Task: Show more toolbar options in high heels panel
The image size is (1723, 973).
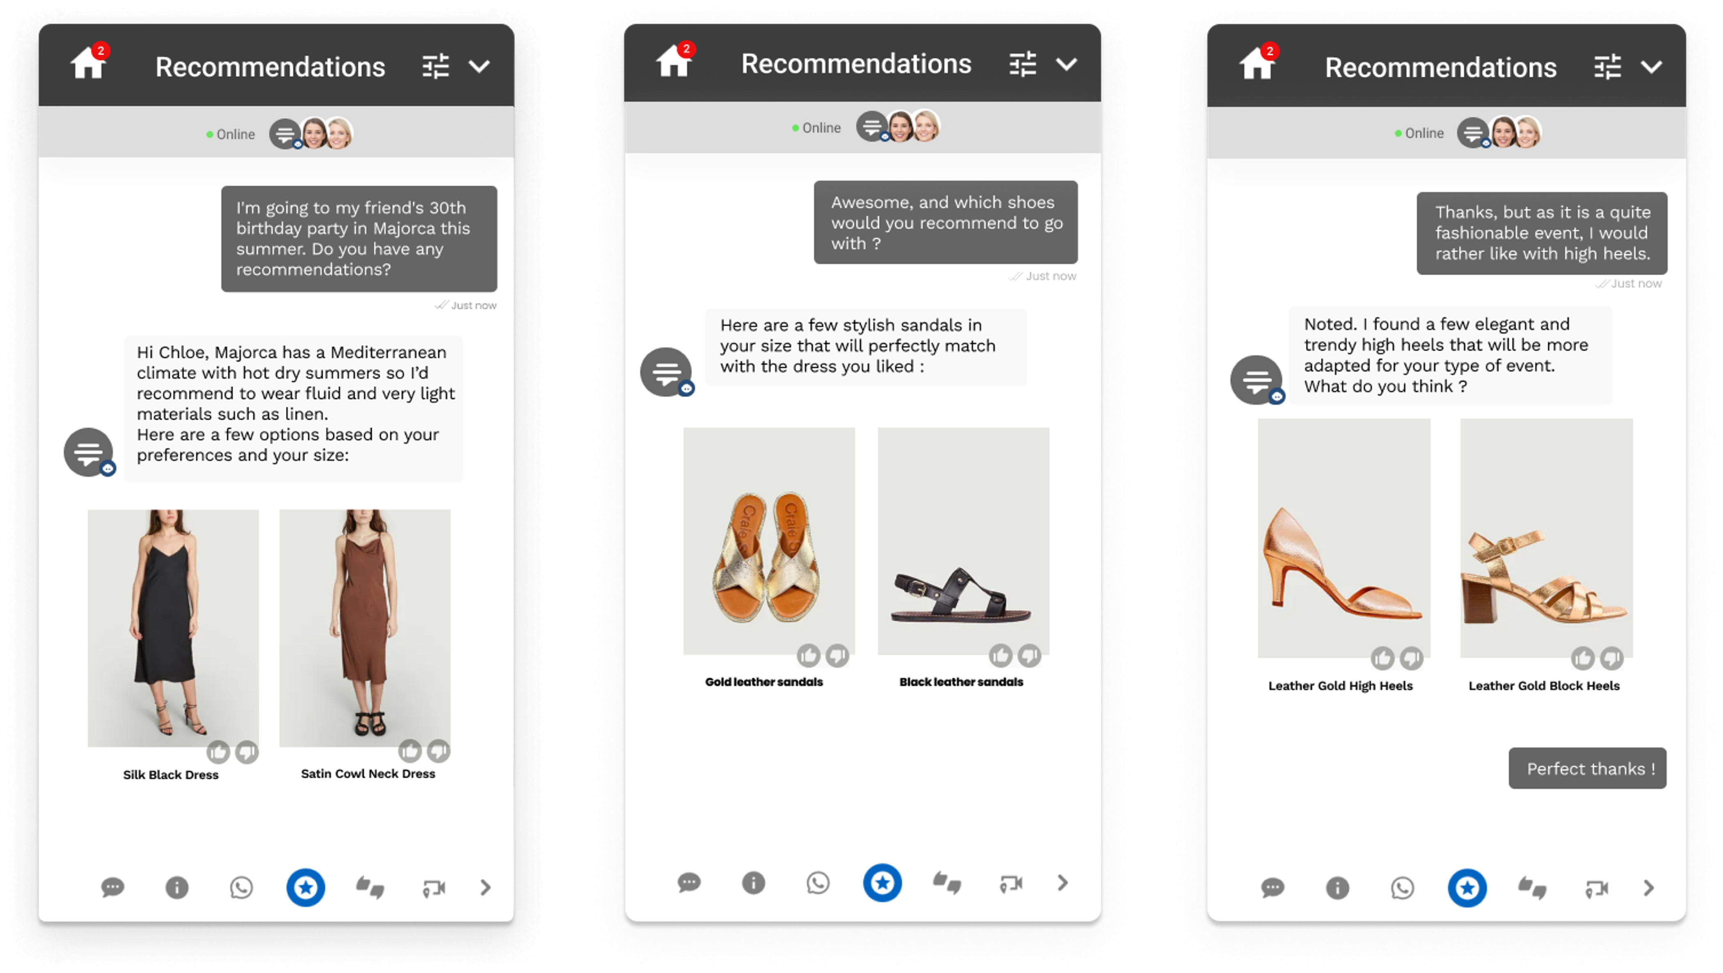Action: (x=1649, y=888)
